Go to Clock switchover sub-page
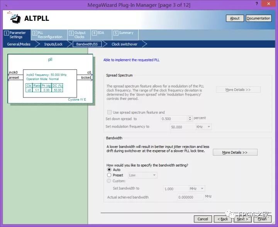Image resolution: width=278 pixels, height=227 pixels. 124,44
